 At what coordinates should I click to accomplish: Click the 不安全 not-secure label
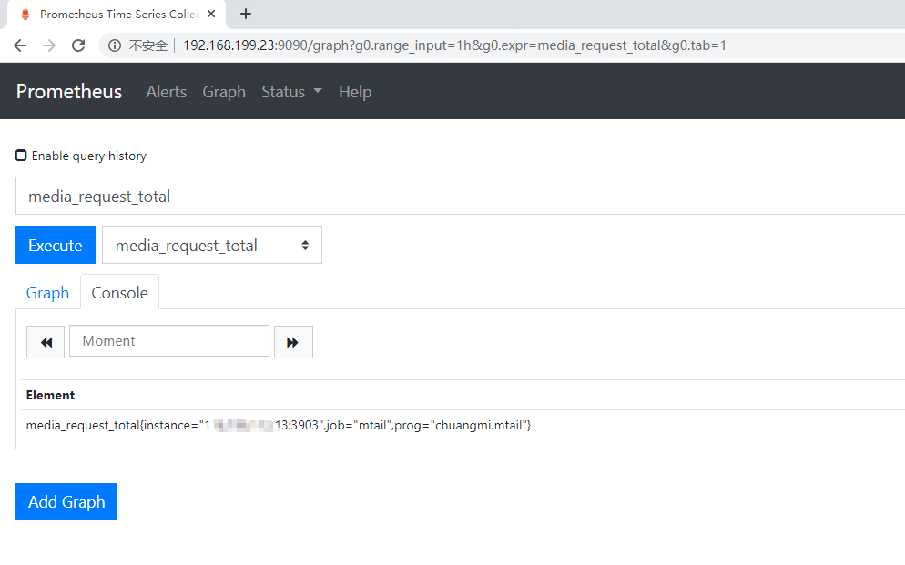[x=148, y=45]
